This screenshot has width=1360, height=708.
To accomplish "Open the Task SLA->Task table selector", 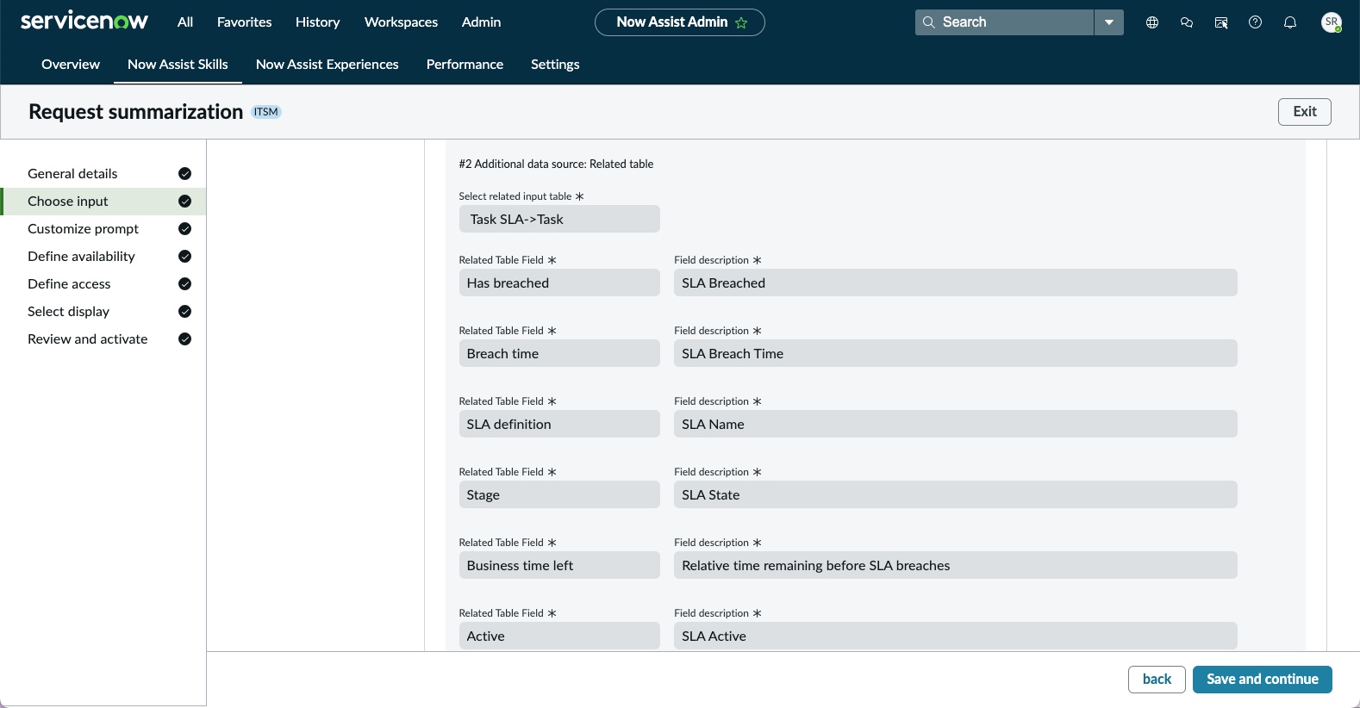I will (559, 219).
